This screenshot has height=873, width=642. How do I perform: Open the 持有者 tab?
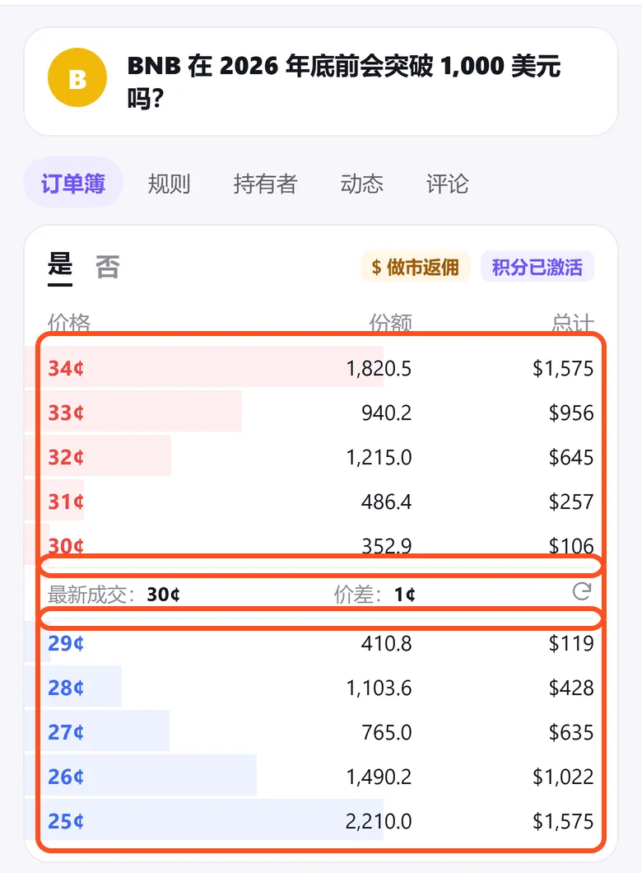265,183
